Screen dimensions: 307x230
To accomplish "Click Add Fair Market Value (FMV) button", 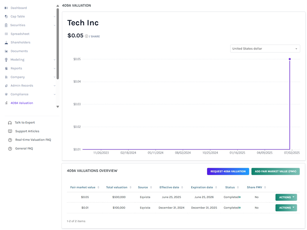I will click(275, 171).
